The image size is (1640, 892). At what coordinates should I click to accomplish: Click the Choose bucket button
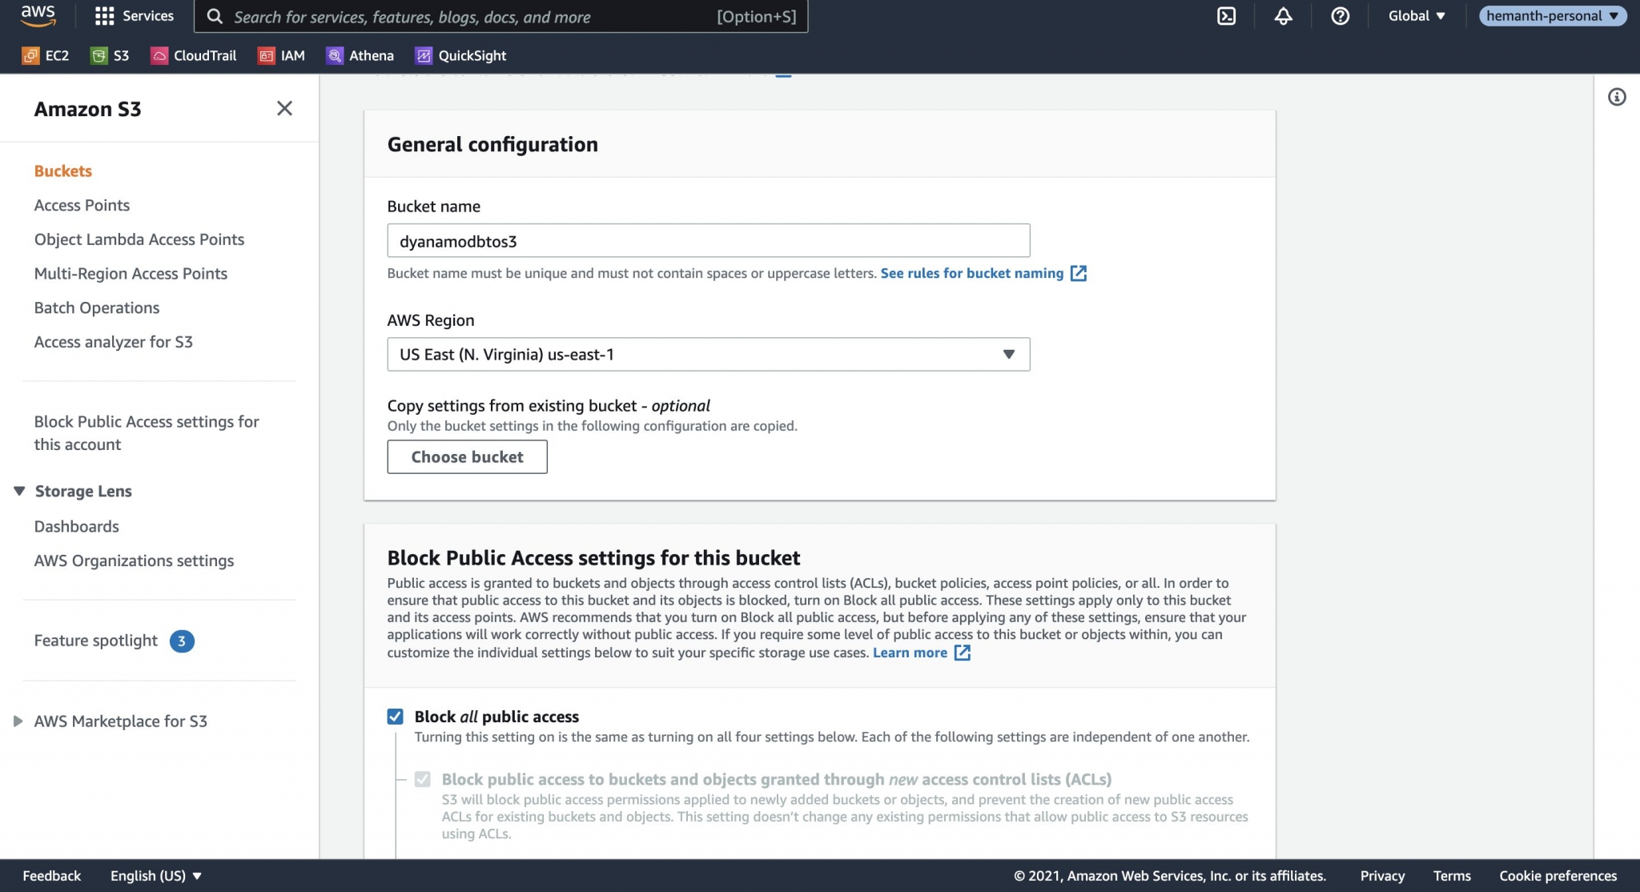tap(467, 456)
